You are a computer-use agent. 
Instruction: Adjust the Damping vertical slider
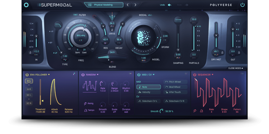[x=178, y=49]
